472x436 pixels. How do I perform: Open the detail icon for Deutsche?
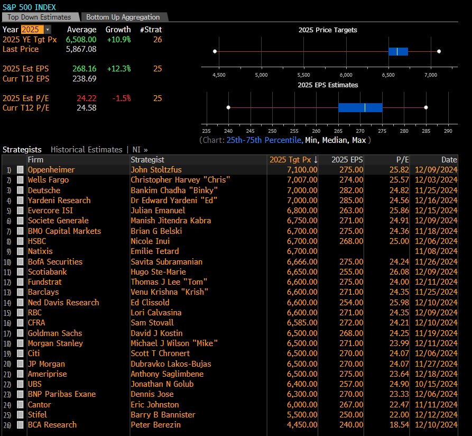point(20,190)
